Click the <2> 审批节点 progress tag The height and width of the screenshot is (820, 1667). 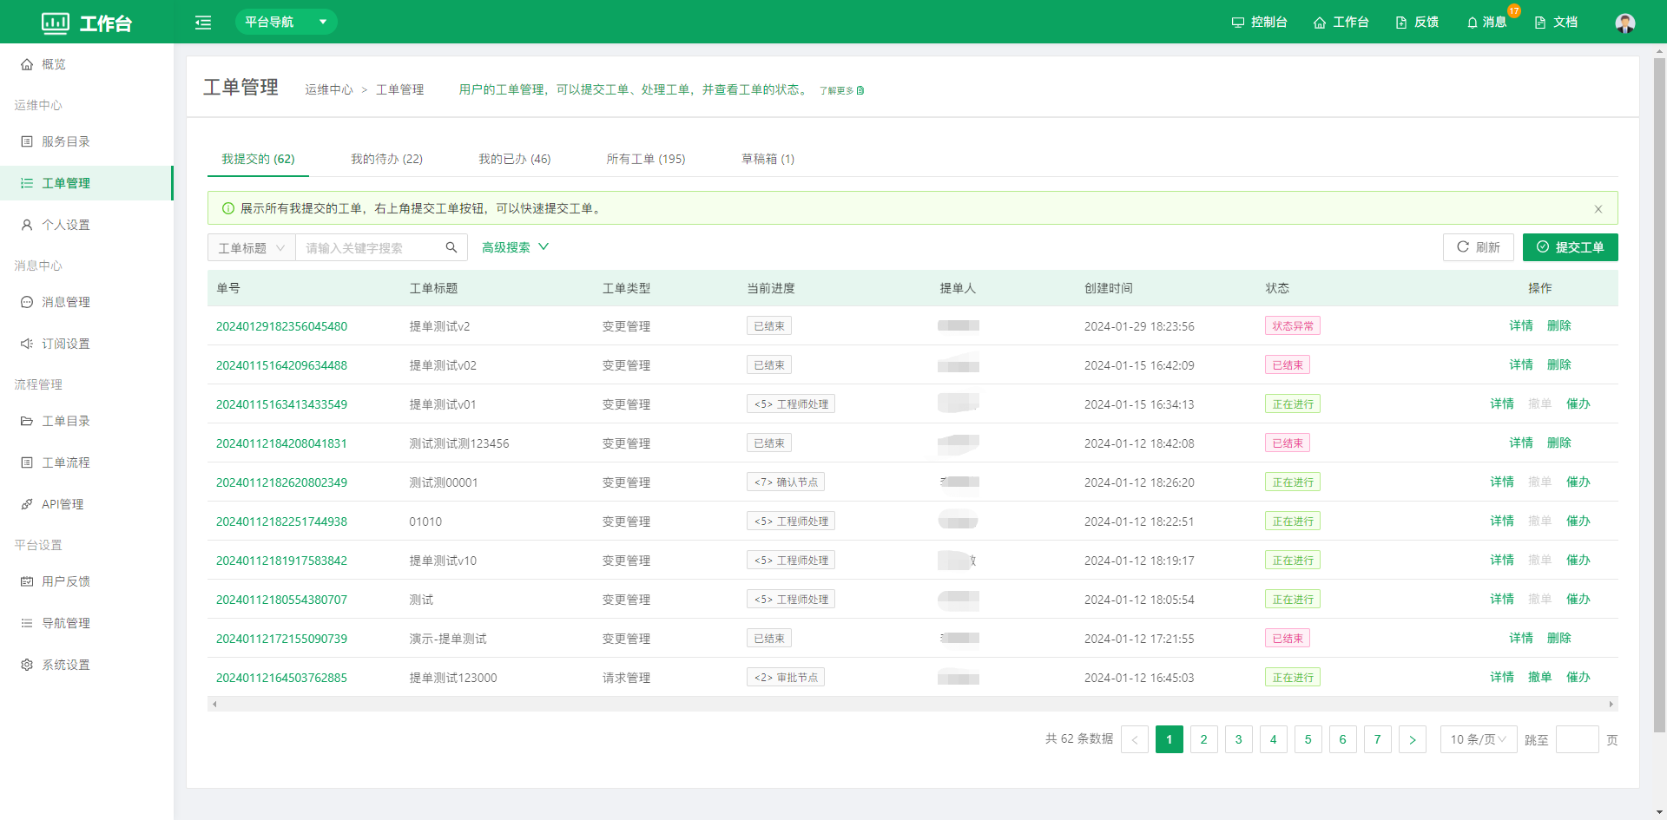786,678
